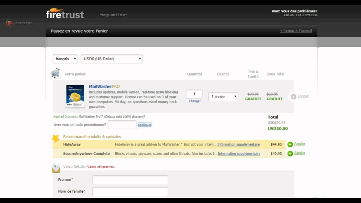Click the quantity input field
The image size is (361, 203).
click(194, 94)
